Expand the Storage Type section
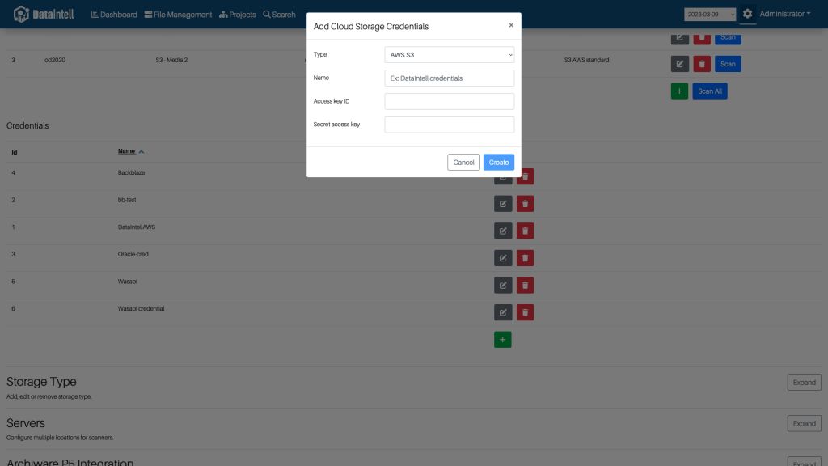Screen dimensions: 828x466 coord(804,383)
